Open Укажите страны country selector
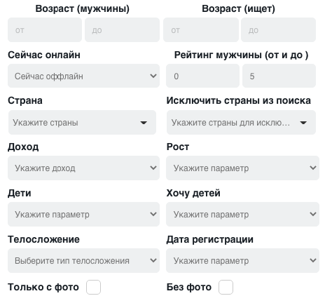332x303 pixels. (82, 123)
